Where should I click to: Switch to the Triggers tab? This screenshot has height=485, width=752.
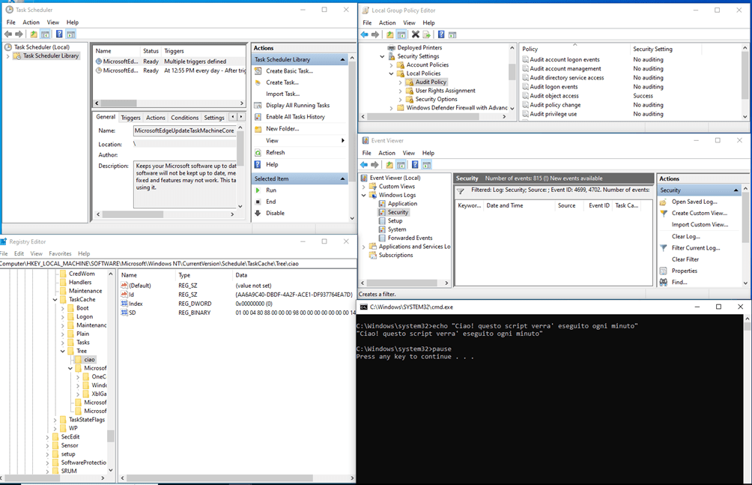coord(130,118)
